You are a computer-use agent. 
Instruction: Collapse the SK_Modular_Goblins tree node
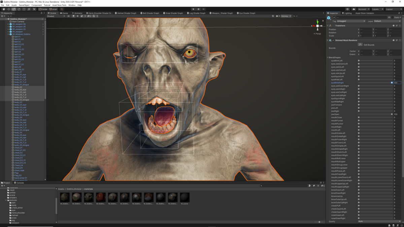pyautogui.click(x=8, y=34)
